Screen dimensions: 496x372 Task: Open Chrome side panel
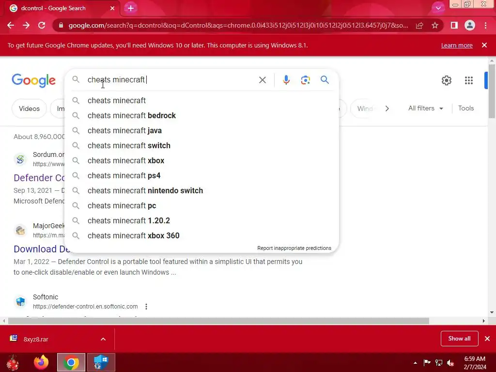tap(454, 25)
